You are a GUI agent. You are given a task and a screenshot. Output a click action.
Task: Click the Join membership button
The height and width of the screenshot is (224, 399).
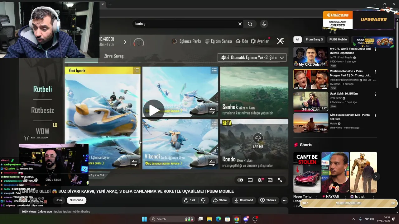tap(59, 200)
